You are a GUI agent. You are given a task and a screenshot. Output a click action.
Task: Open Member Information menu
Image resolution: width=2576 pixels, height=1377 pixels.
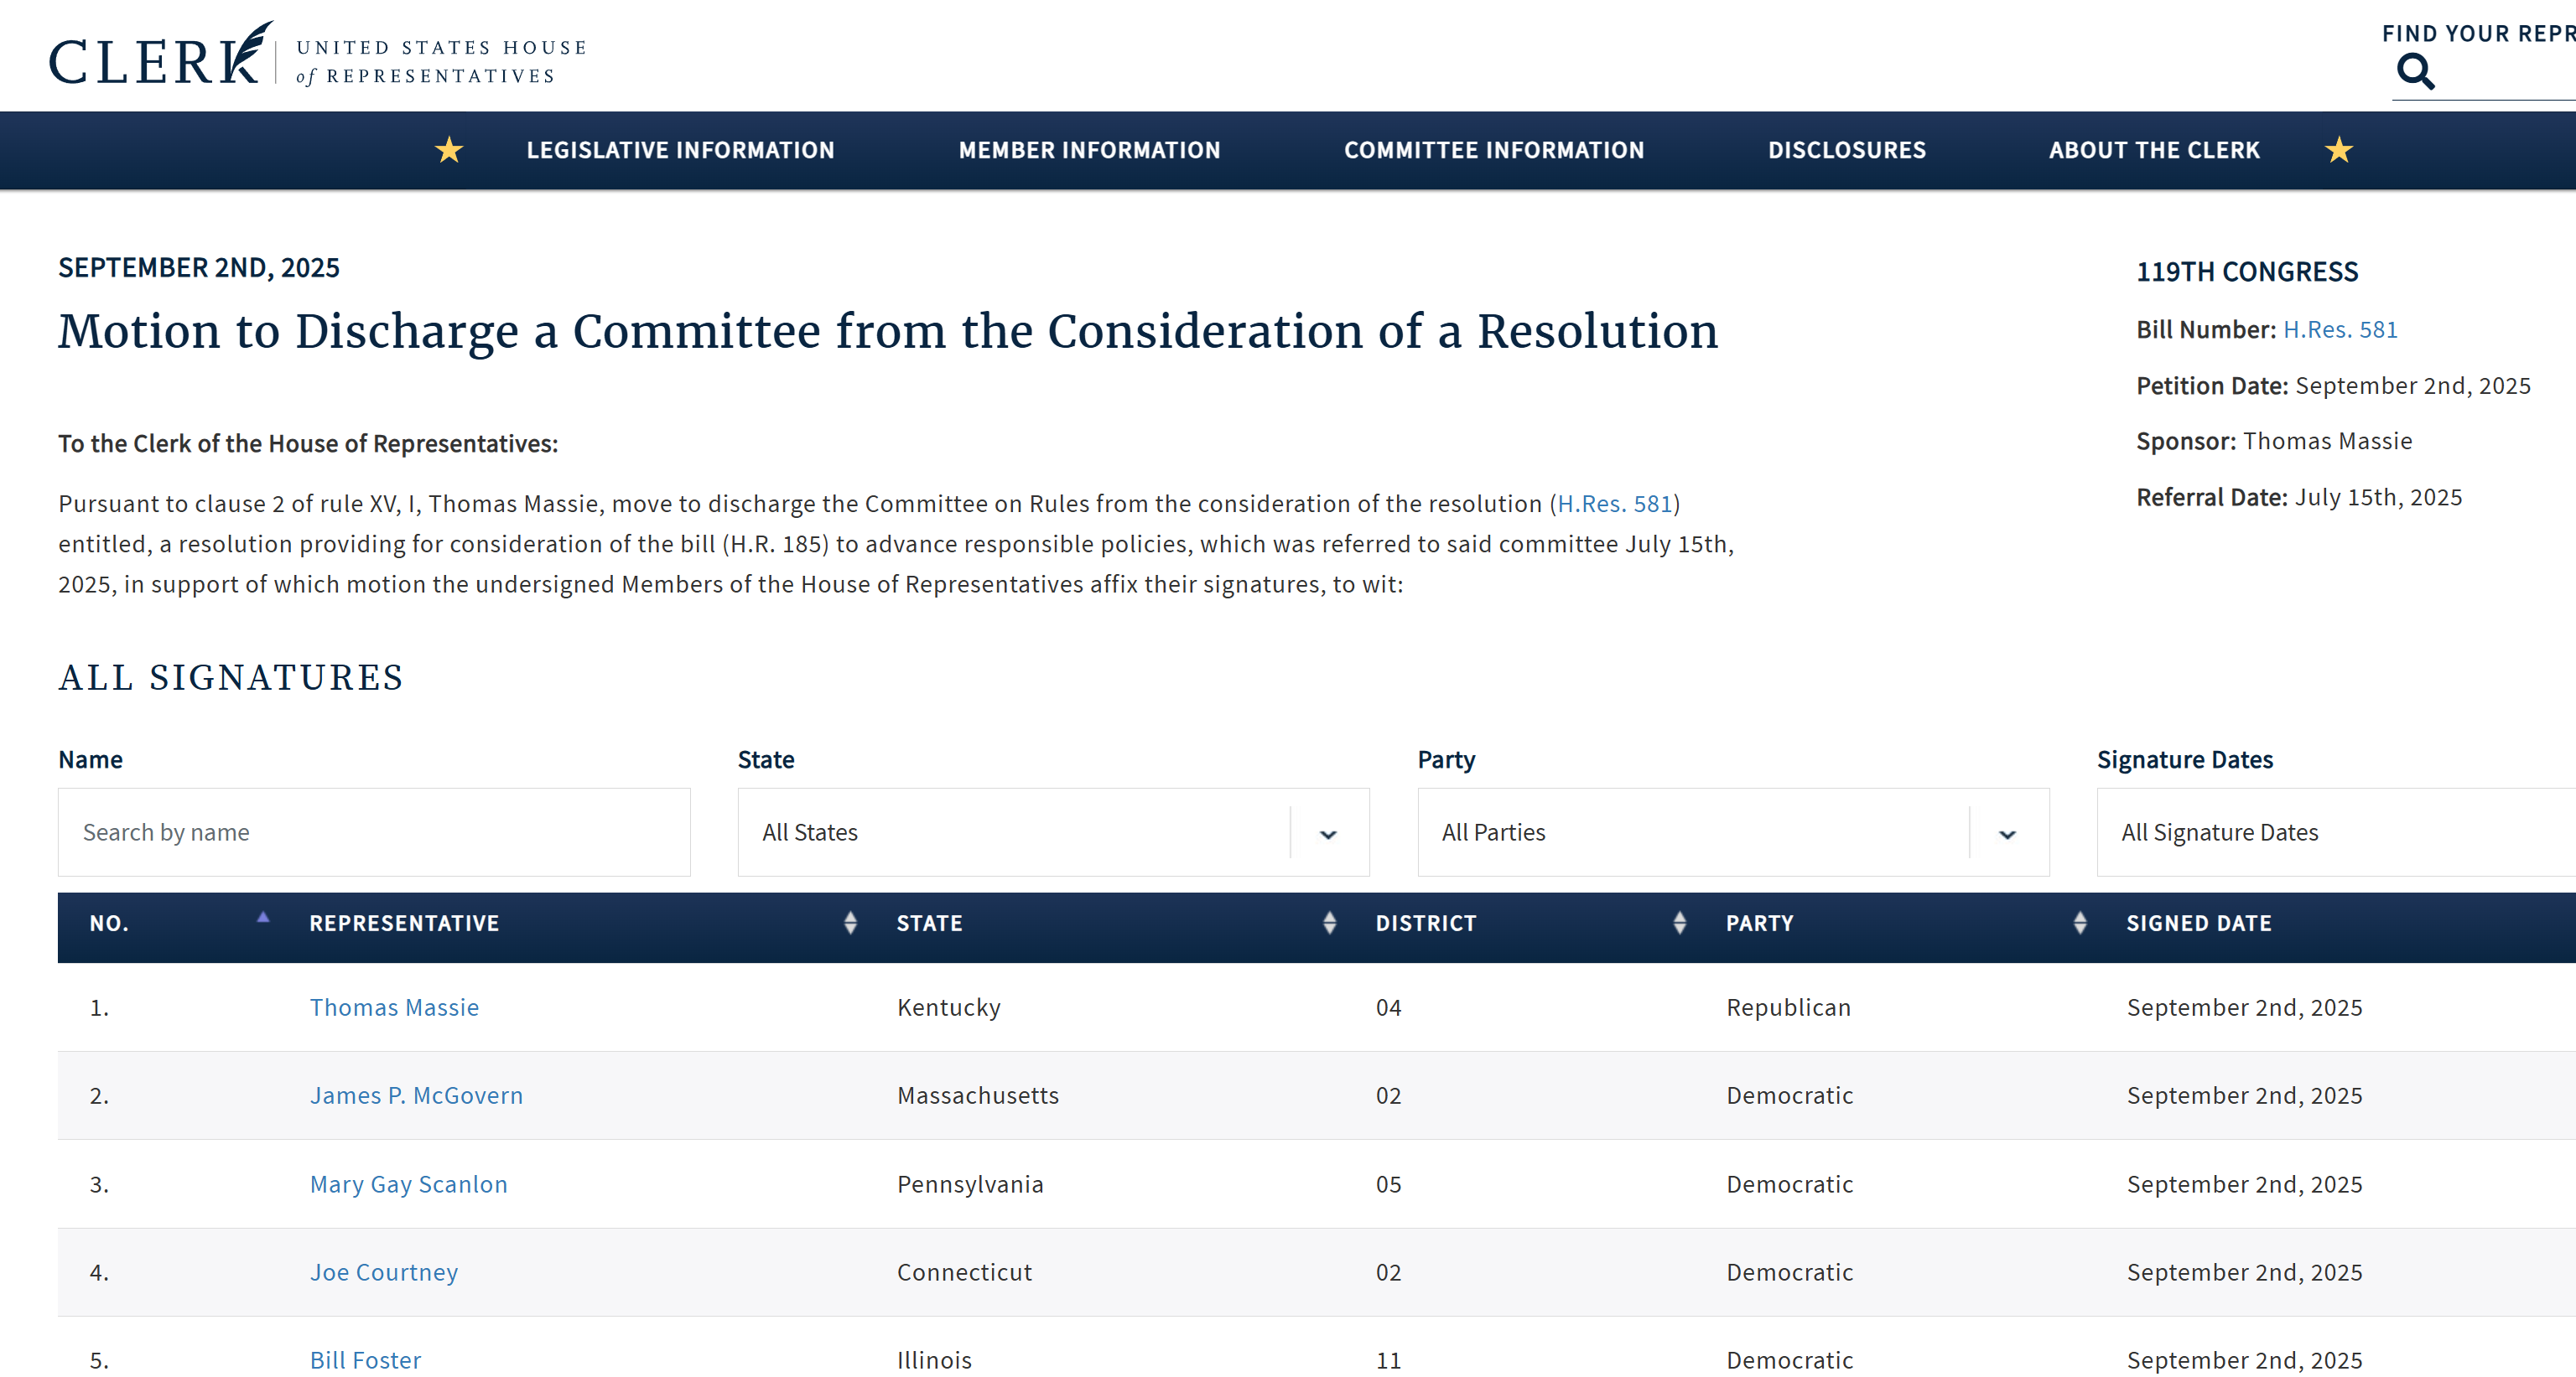tap(1089, 150)
